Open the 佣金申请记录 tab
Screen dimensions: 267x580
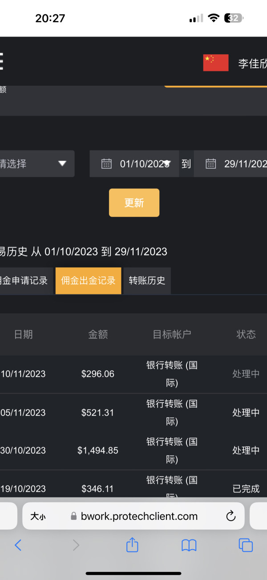click(24, 281)
